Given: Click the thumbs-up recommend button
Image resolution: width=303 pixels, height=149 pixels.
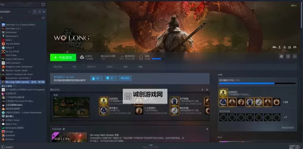Looking at the screenshot, I should click(x=96, y=78).
